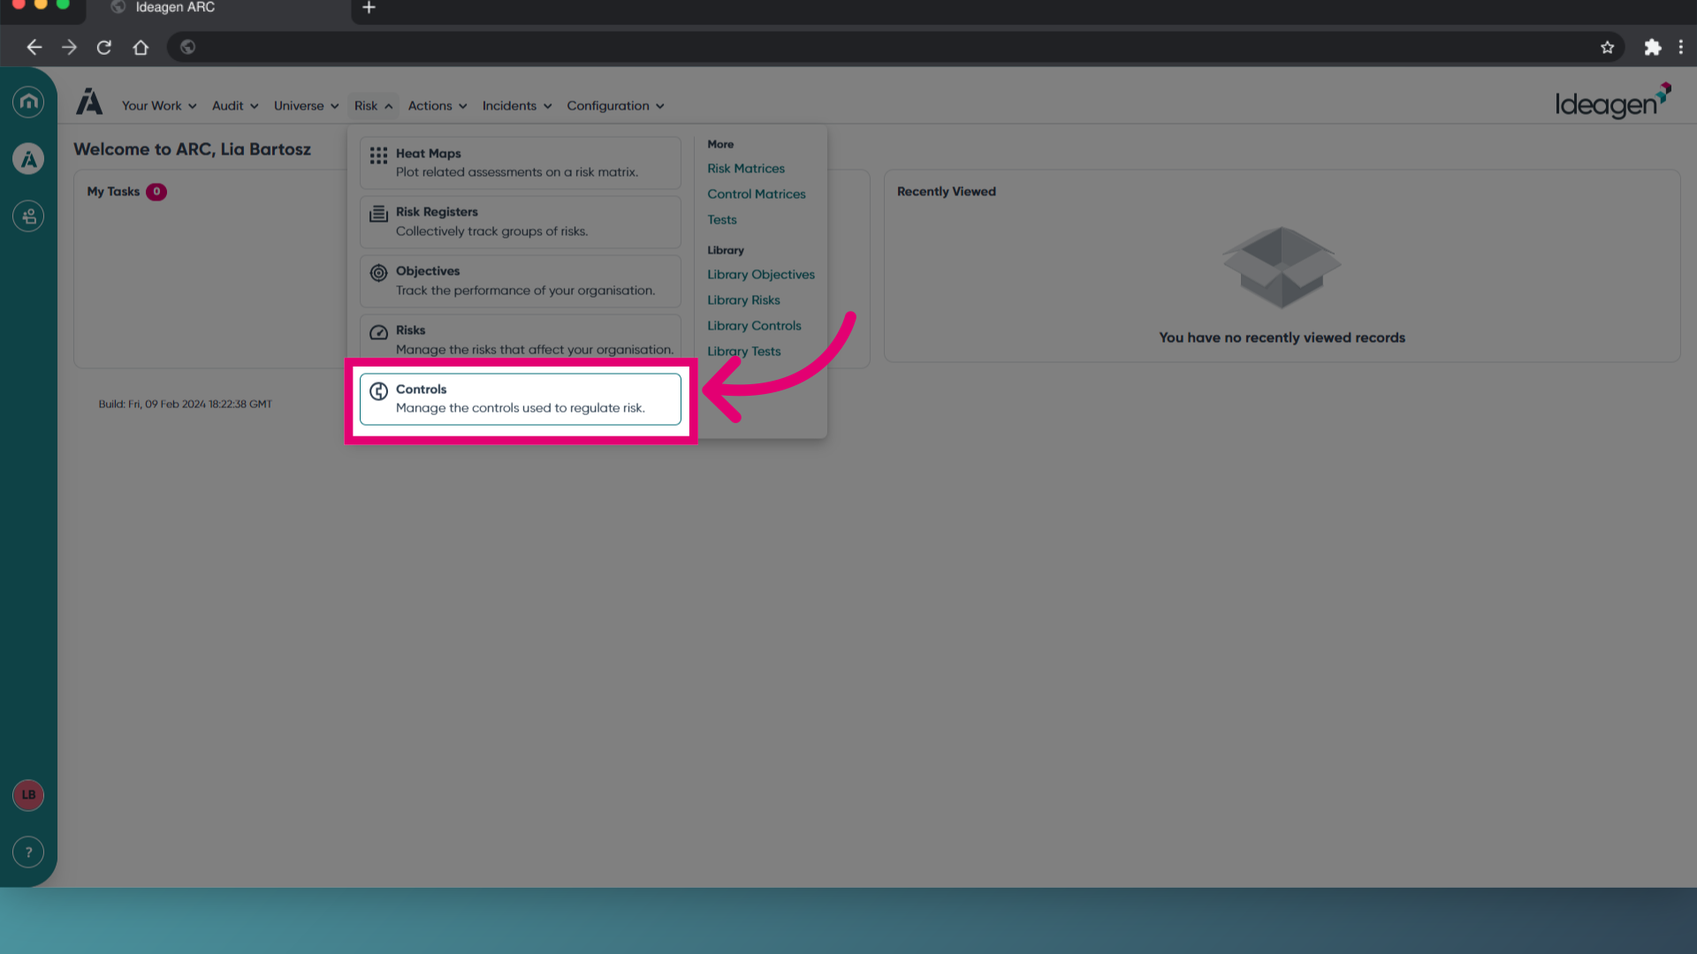Open Risk Matrices link
Viewport: 1697px width, 954px height.
click(746, 169)
